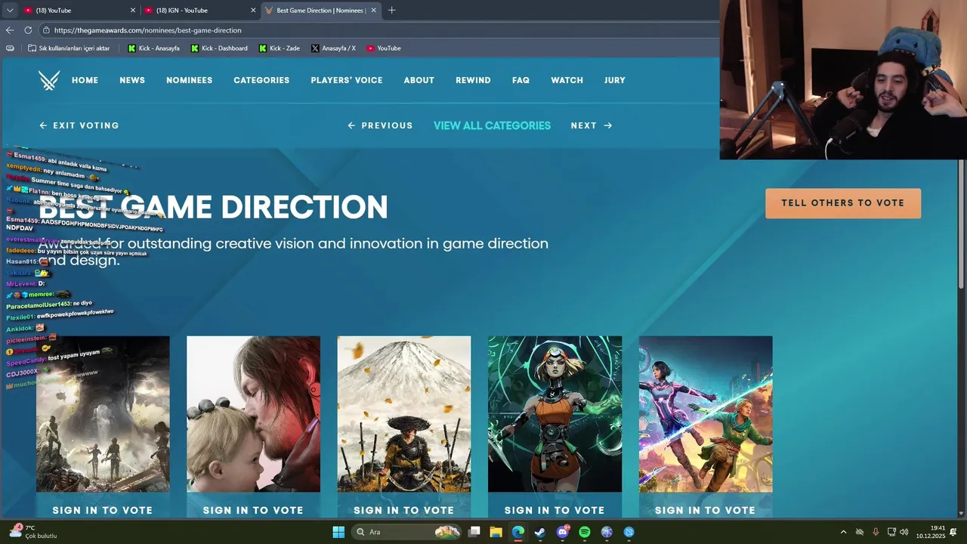Viewport: 967px width, 544px height.
Task: Go to NEXT category
Action: pos(592,125)
